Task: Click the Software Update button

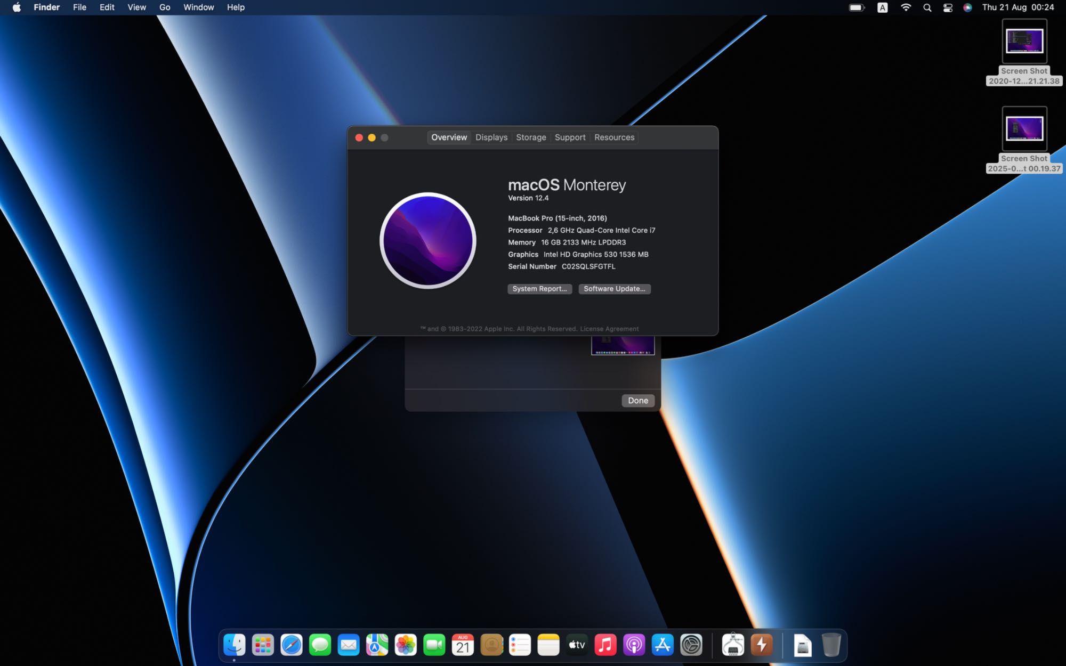Action: (x=615, y=289)
